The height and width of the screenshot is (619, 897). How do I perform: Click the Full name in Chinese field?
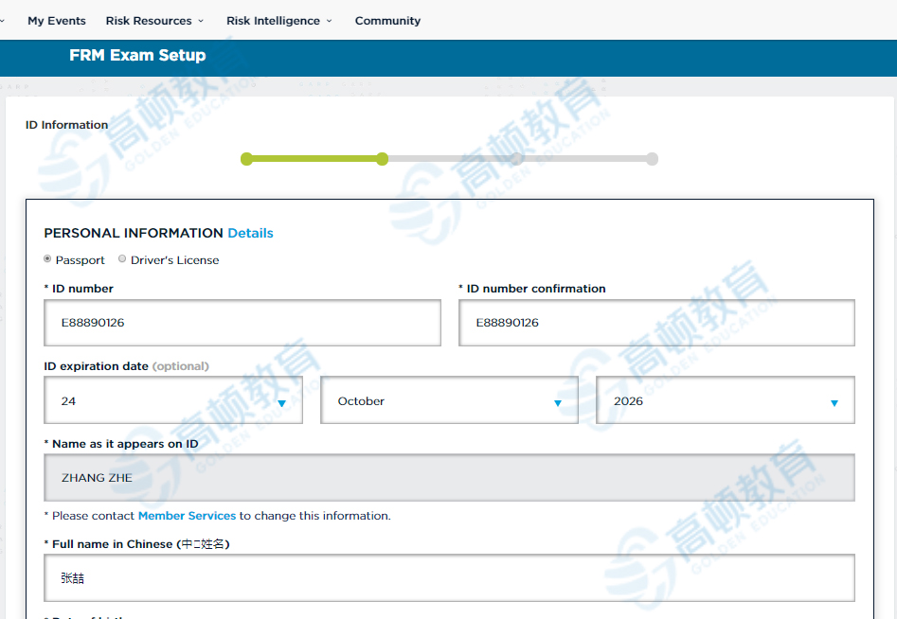pyautogui.click(x=450, y=578)
